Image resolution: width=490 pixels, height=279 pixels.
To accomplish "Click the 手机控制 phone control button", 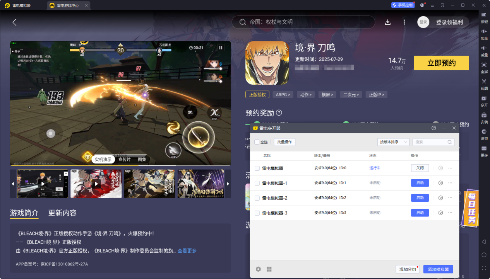I will pos(403,5).
